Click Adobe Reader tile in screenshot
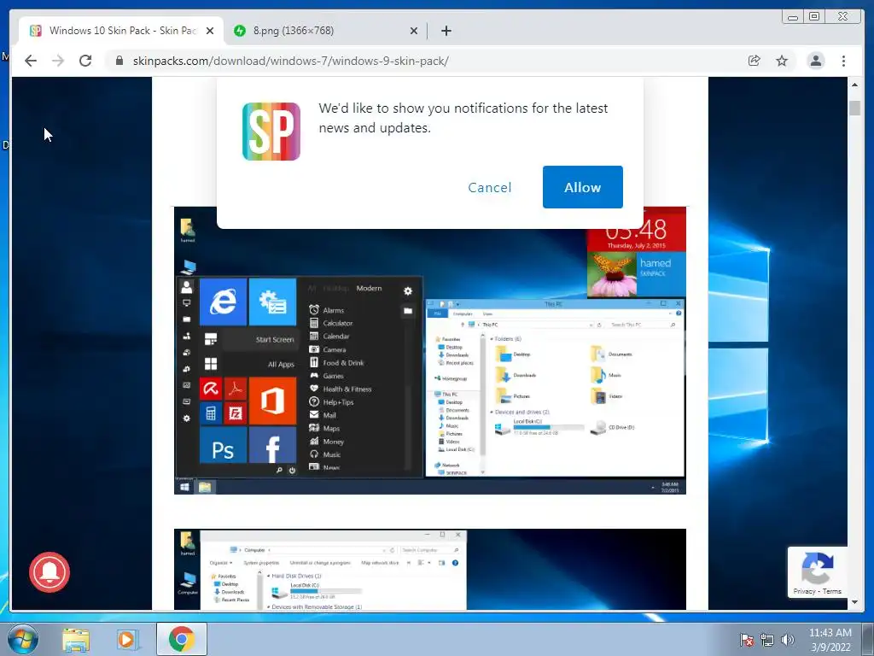This screenshot has height=656, width=874. (236, 389)
